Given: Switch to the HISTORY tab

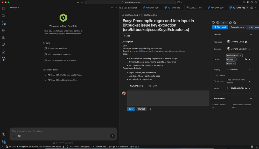Looking at the screenshot, I should [152, 86].
